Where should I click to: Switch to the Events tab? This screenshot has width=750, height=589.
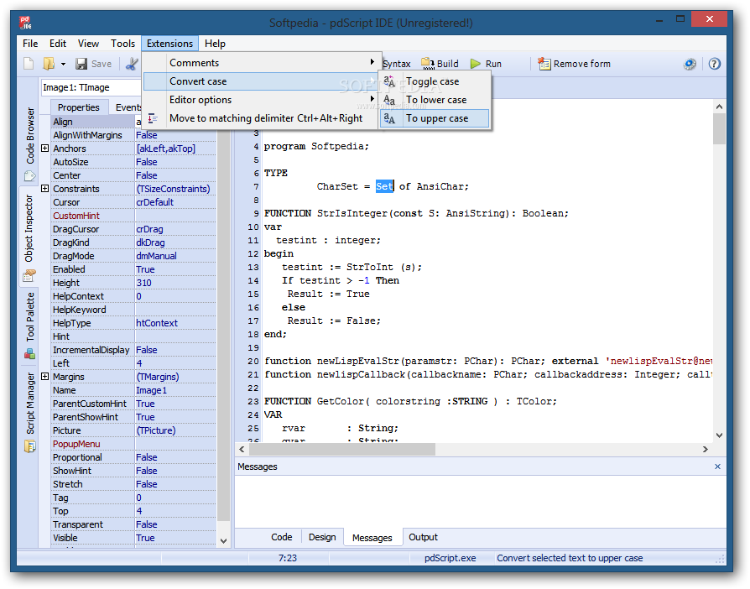(x=128, y=107)
